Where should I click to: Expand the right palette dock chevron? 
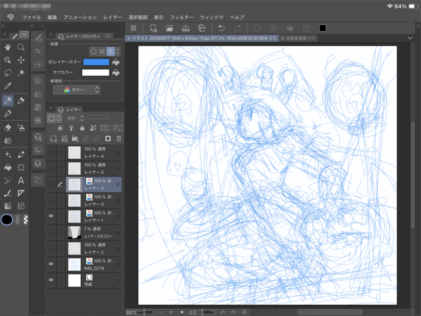[418, 26]
